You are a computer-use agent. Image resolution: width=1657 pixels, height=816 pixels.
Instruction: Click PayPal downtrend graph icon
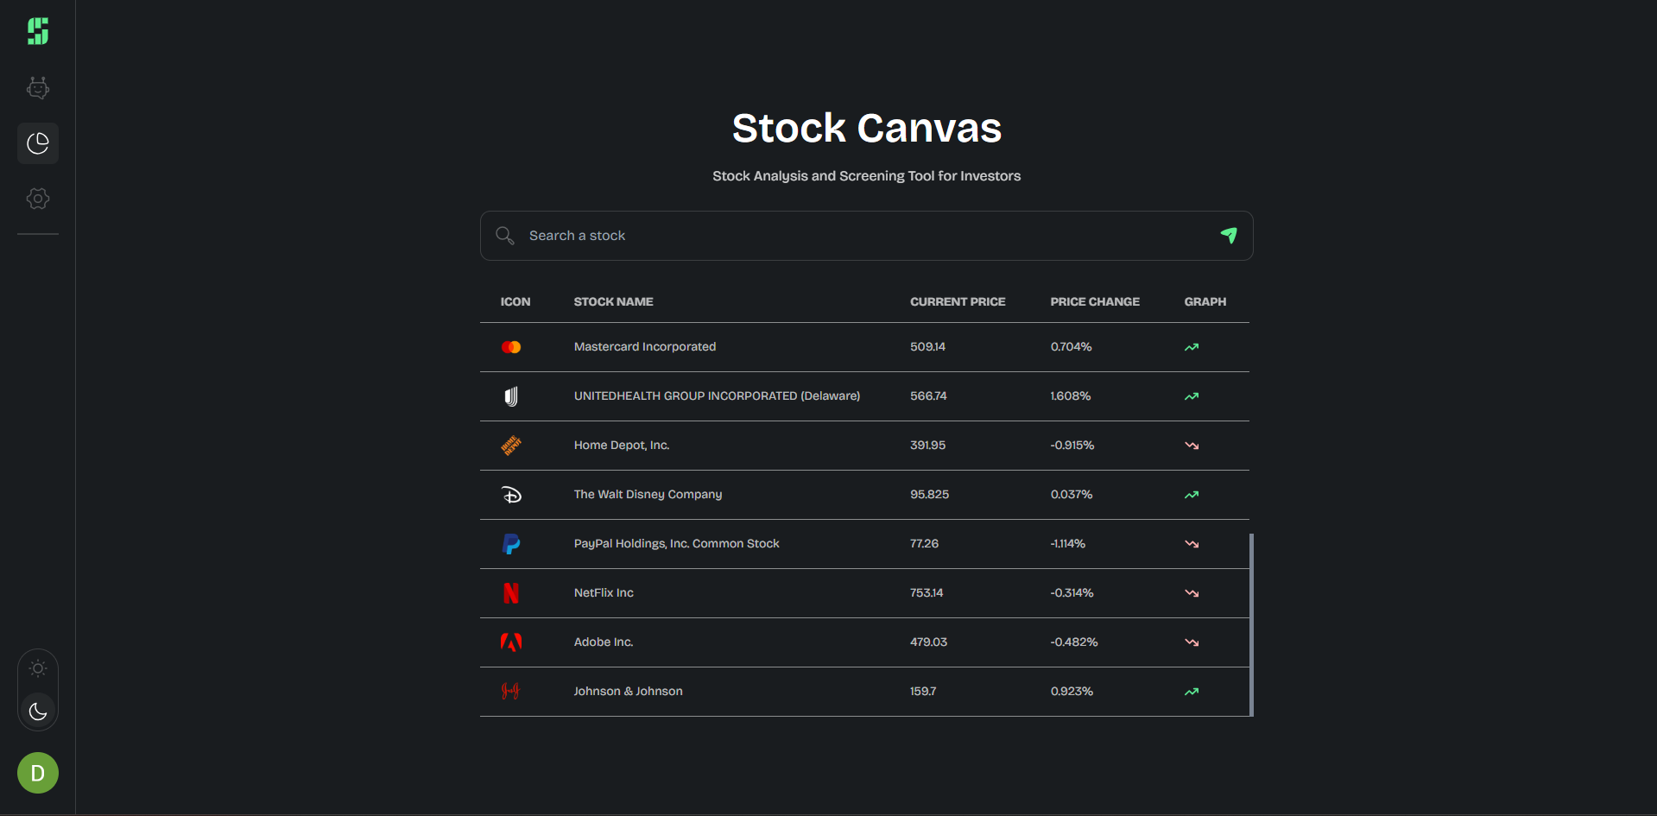1192,544
